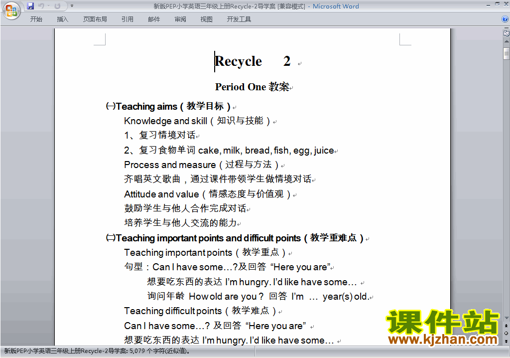510x358 pixels.
Task: Click 'Teaching important points and difficult points' heading
Action: pyautogui.click(x=235, y=238)
